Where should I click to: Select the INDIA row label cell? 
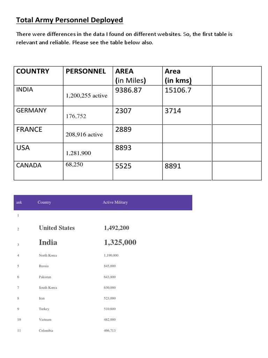38,96
